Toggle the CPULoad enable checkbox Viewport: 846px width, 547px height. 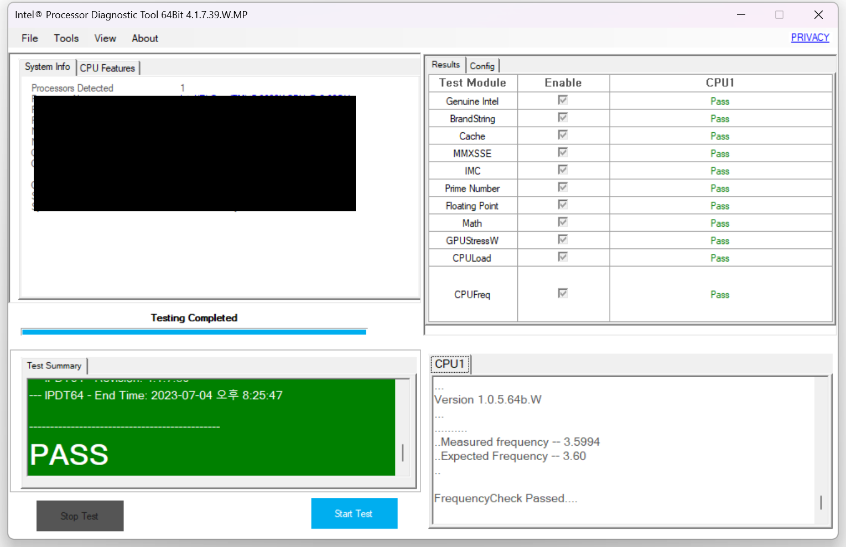[563, 257]
